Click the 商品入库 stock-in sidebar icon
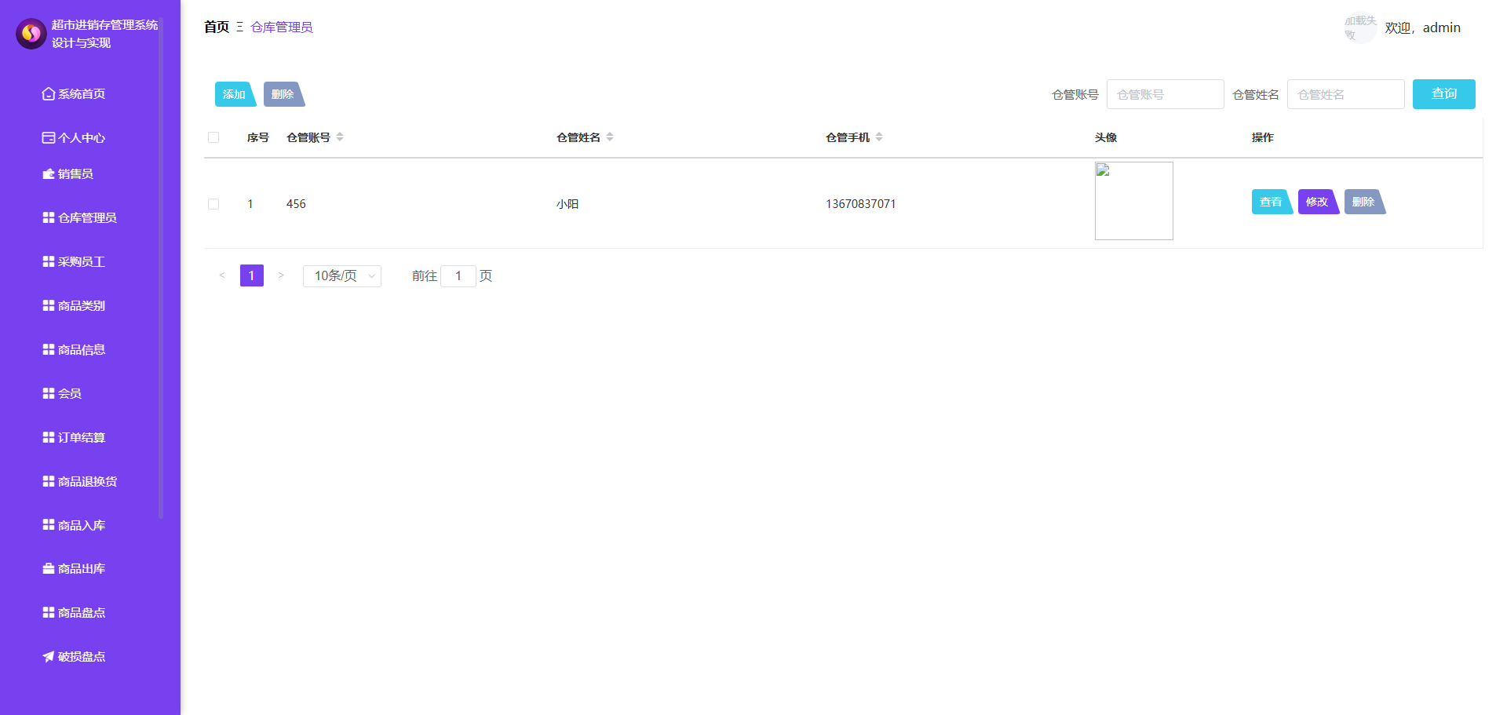1507x715 pixels. 47,524
